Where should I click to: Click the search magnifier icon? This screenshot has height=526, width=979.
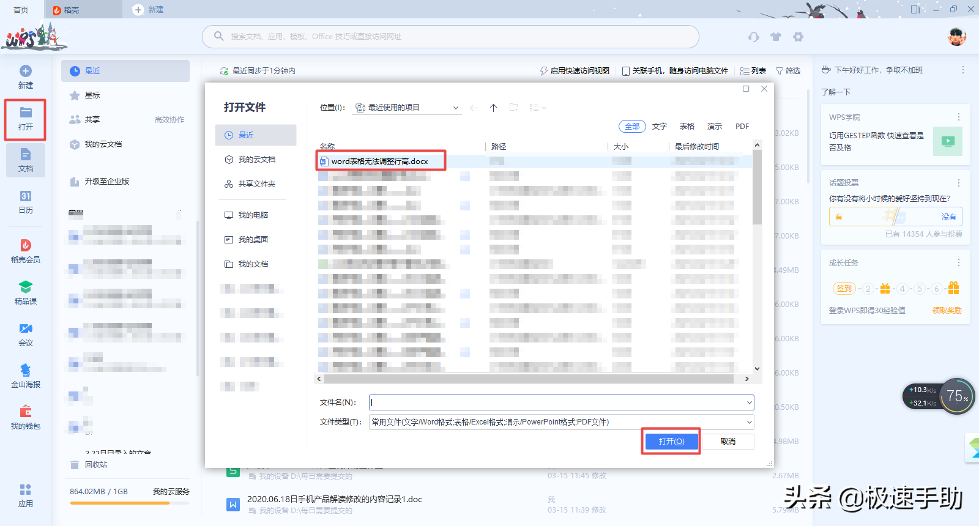click(x=218, y=36)
